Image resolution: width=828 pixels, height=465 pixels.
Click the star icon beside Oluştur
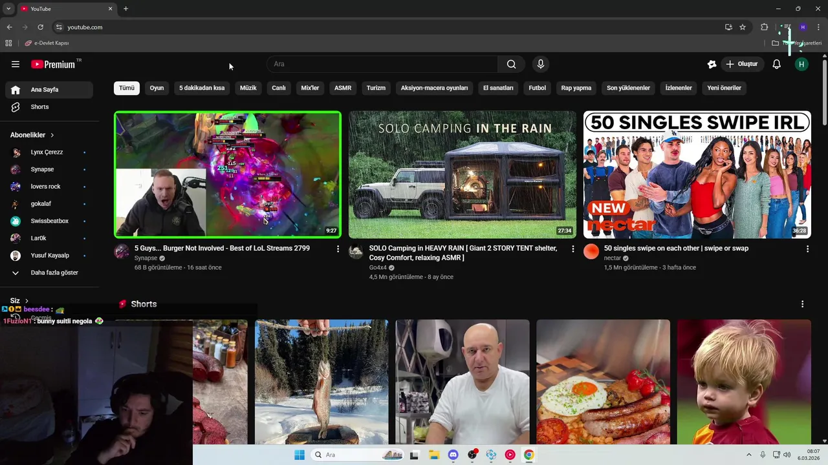712,64
